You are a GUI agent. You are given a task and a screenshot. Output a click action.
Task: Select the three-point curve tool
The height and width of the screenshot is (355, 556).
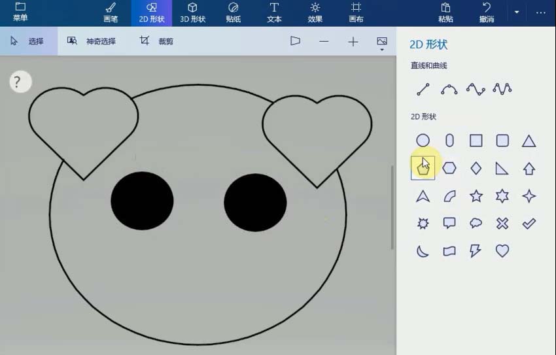click(x=449, y=90)
